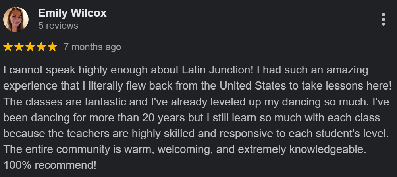Click the words 'Latin Junction' in the review
This screenshot has width=397, height=177.
(218, 70)
